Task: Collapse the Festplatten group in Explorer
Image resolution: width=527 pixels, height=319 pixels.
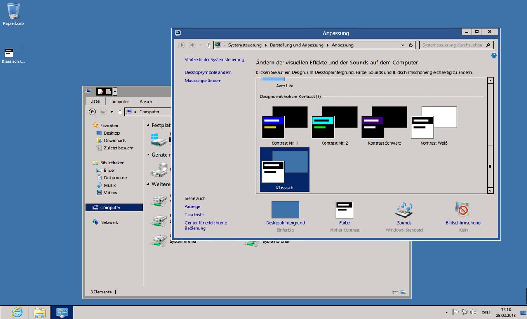Action: point(148,125)
